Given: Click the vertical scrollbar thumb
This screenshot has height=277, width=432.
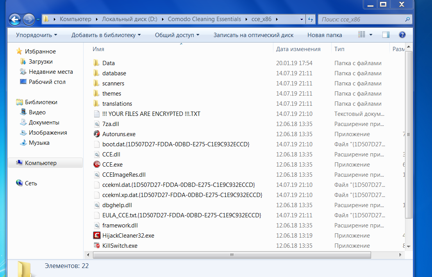Looking at the screenshot, I should pyautogui.click(x=409, y=135).
